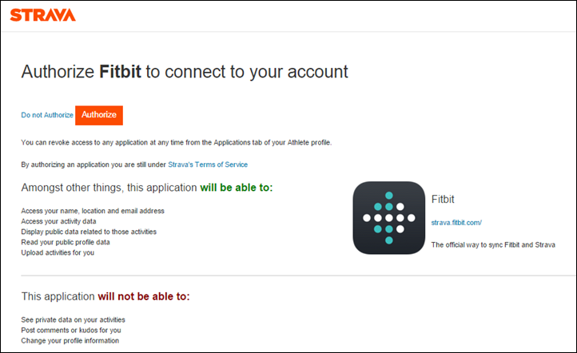
Task: Click 'Read your public profile data' line
Action: [x=66, y=242]
